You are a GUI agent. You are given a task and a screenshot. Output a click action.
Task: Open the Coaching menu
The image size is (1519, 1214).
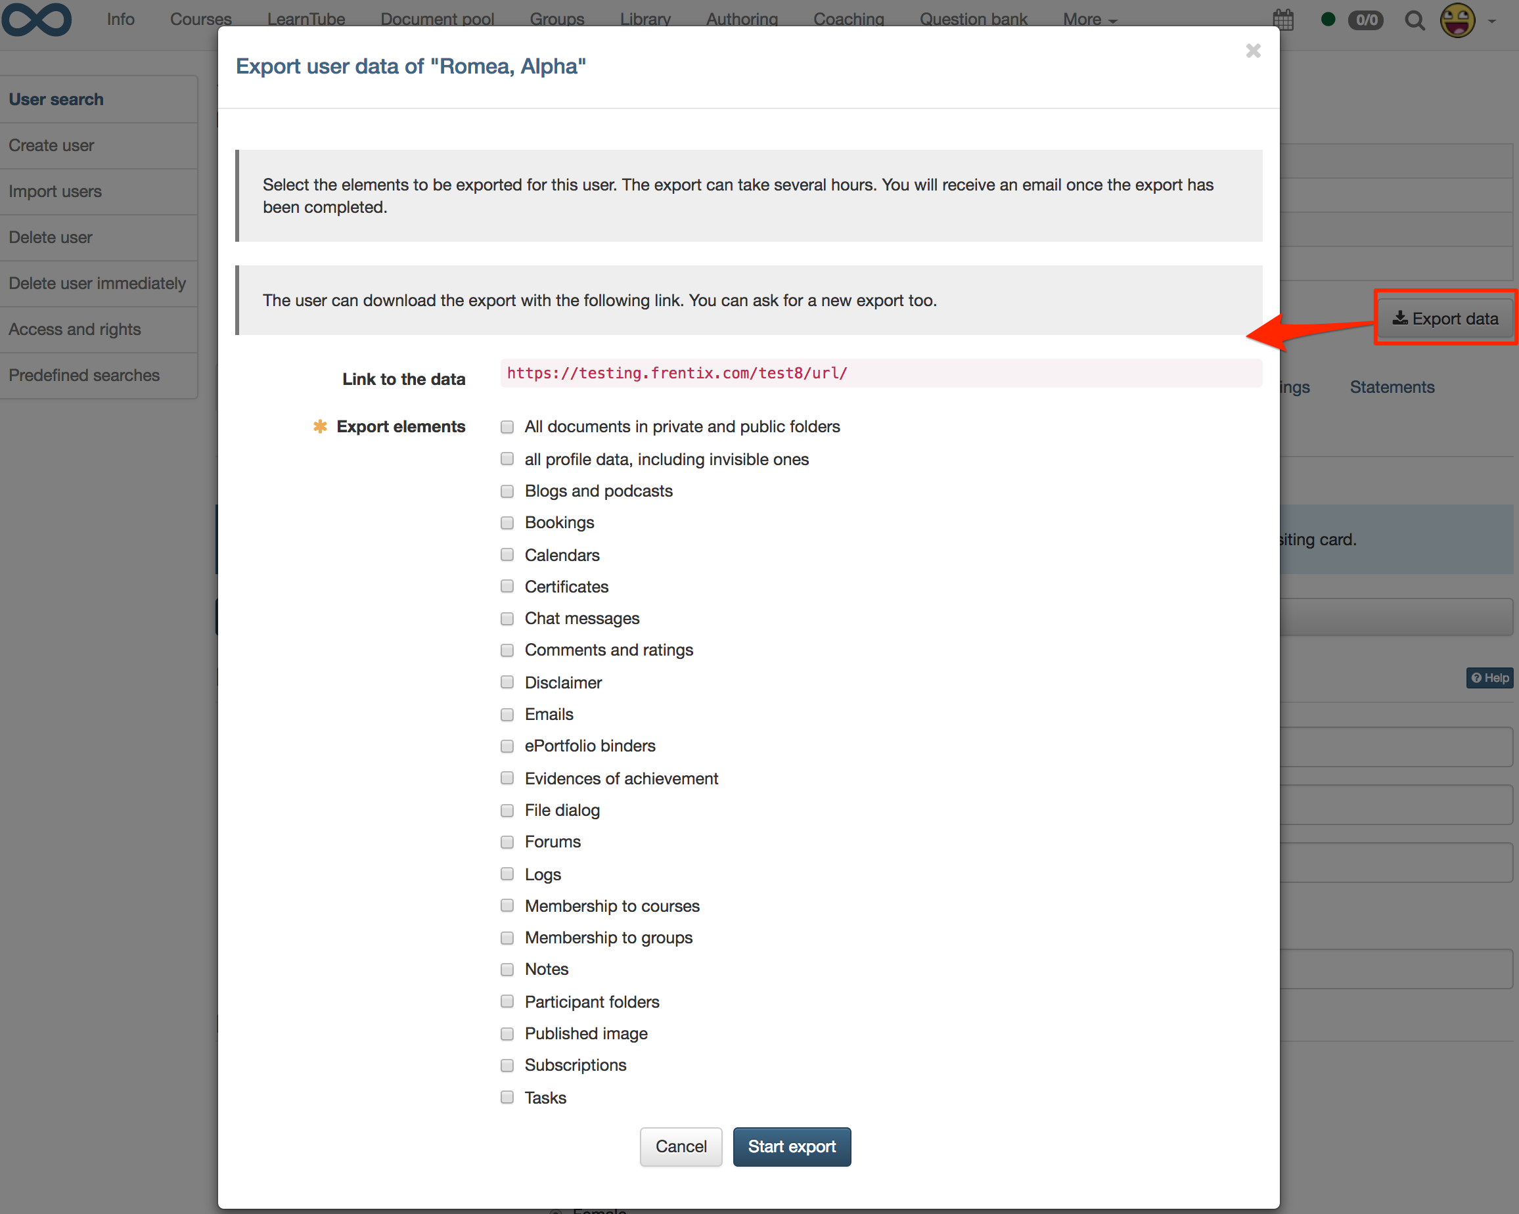(848, 19)
